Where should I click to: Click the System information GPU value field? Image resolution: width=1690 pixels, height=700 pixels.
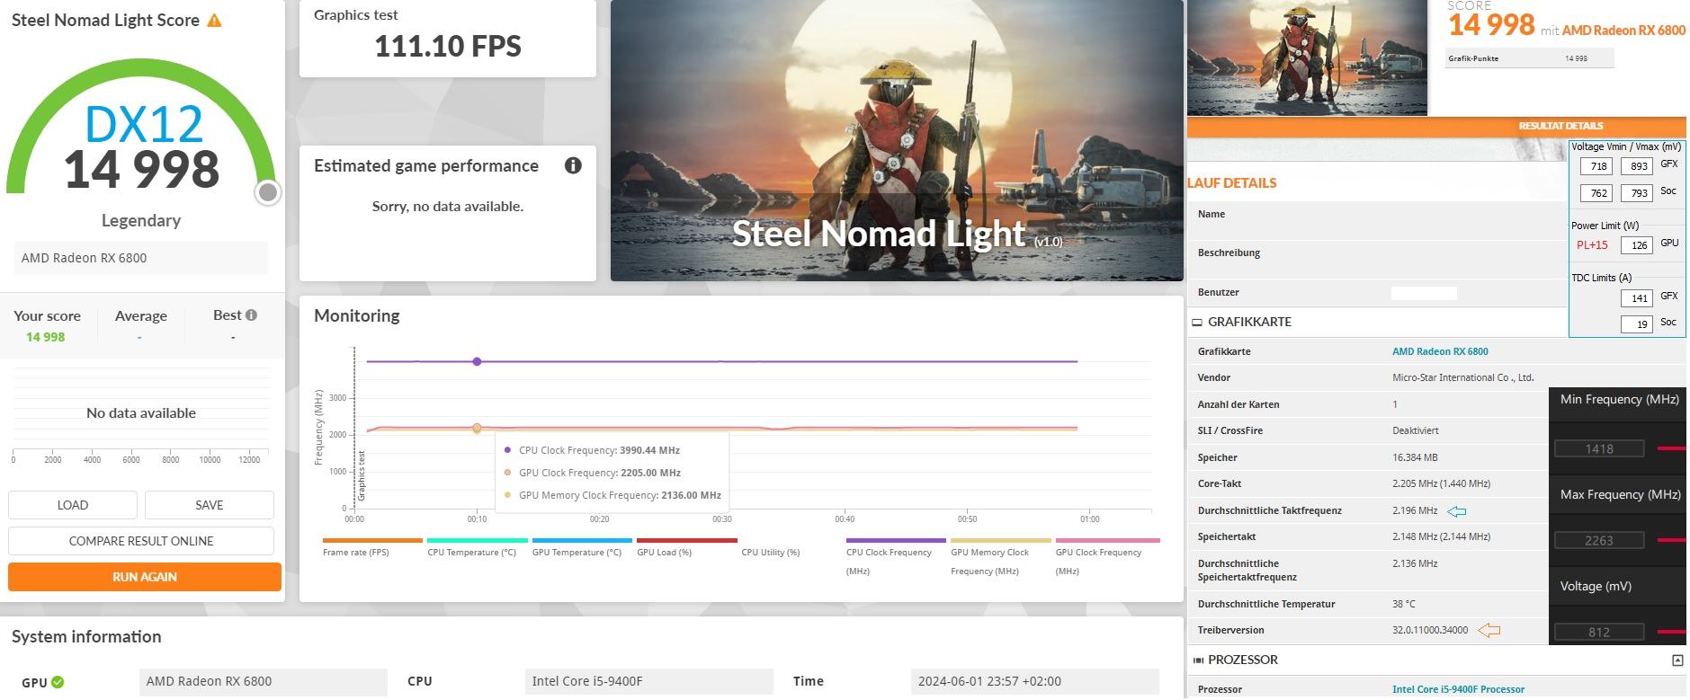point(264,681)
